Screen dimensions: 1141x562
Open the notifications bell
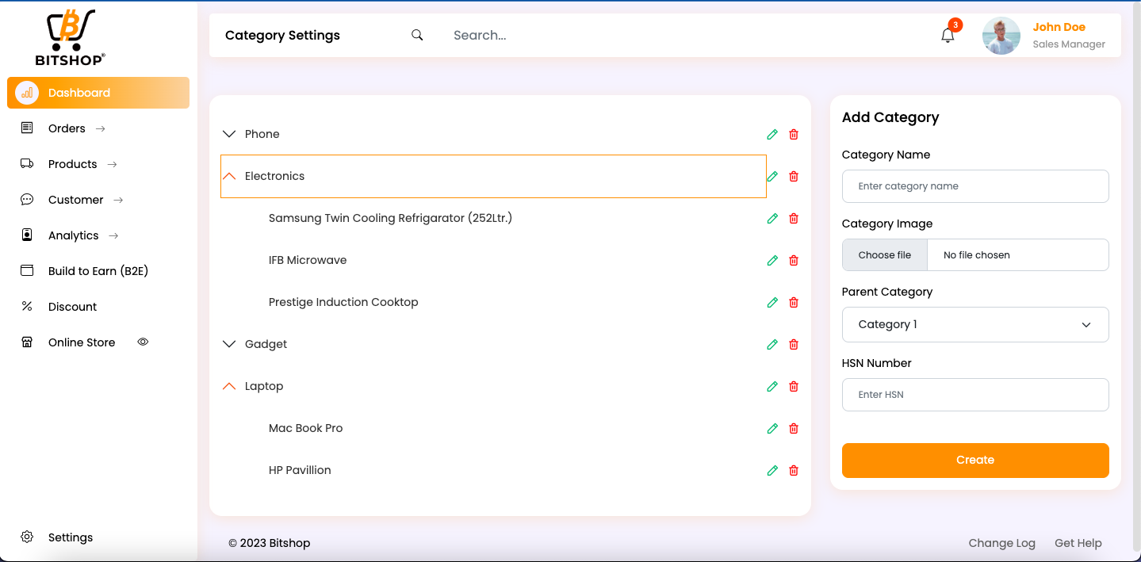click(x=948, y=36)
